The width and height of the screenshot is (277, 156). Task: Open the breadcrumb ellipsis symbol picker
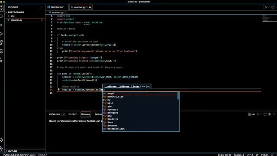tap(68, 13)
